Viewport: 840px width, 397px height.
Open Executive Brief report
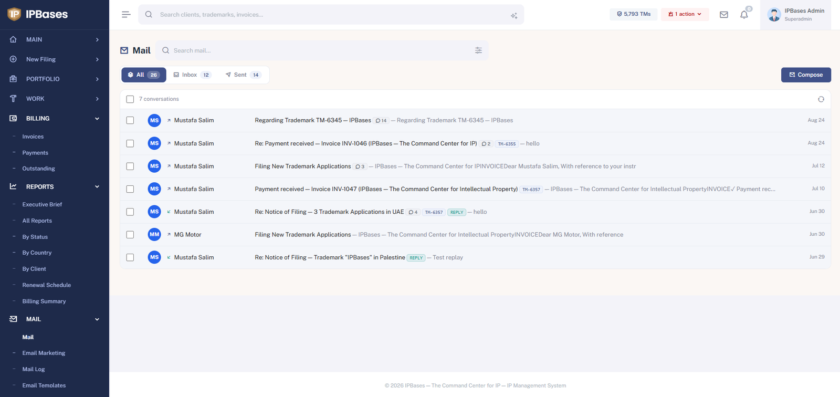42,204
